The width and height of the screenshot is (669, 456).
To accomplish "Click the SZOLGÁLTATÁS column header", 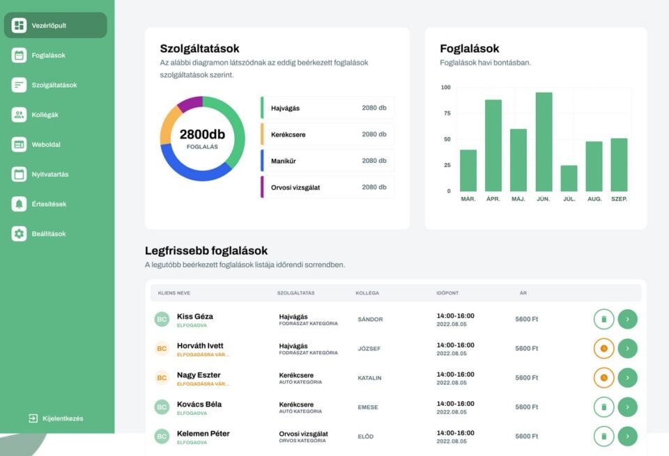I will [x=295, y=293].
